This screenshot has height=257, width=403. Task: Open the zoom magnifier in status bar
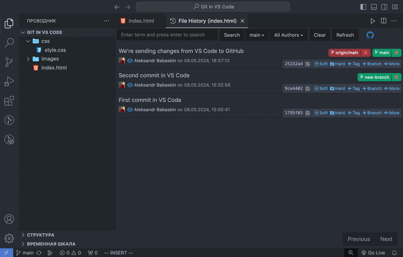pos(351,253)
